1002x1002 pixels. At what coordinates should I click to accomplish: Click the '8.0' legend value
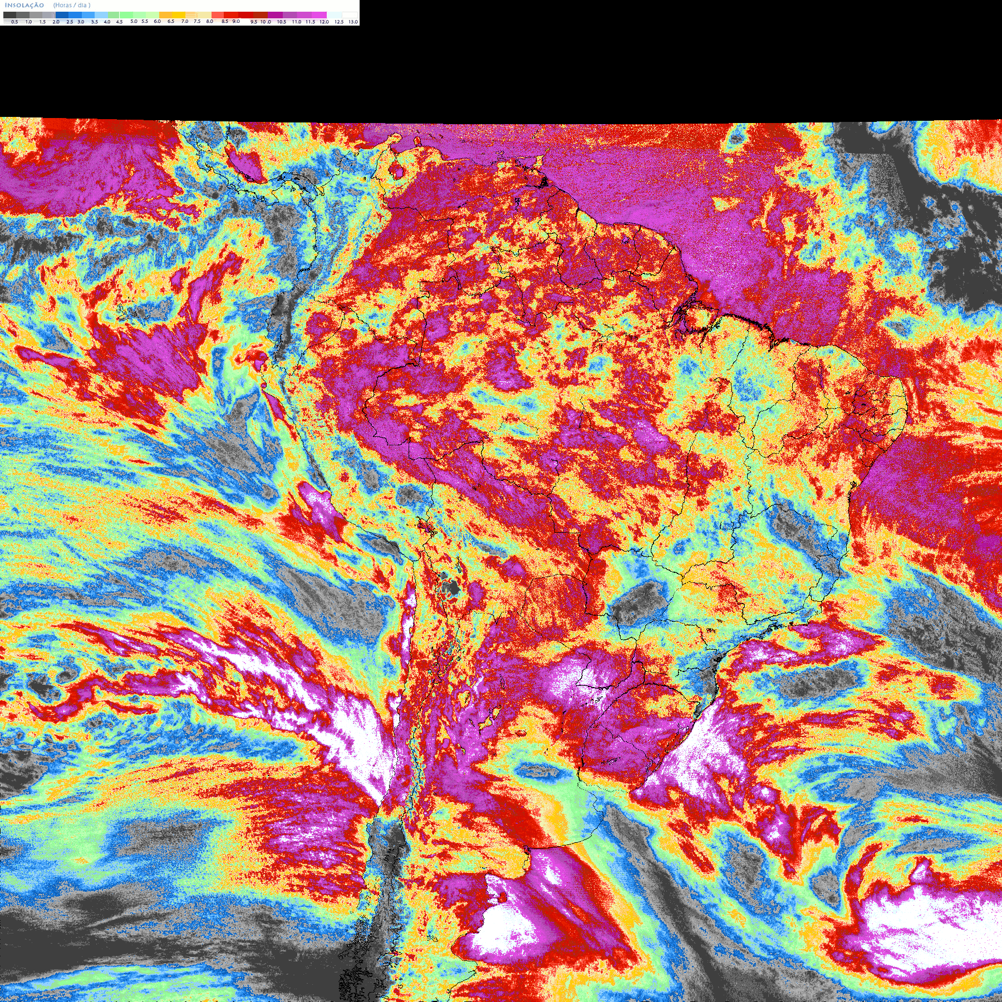210,21
